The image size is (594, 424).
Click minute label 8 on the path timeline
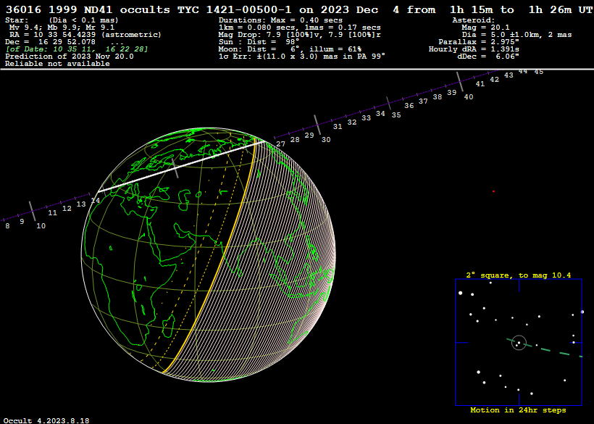[x=7, y=226]
